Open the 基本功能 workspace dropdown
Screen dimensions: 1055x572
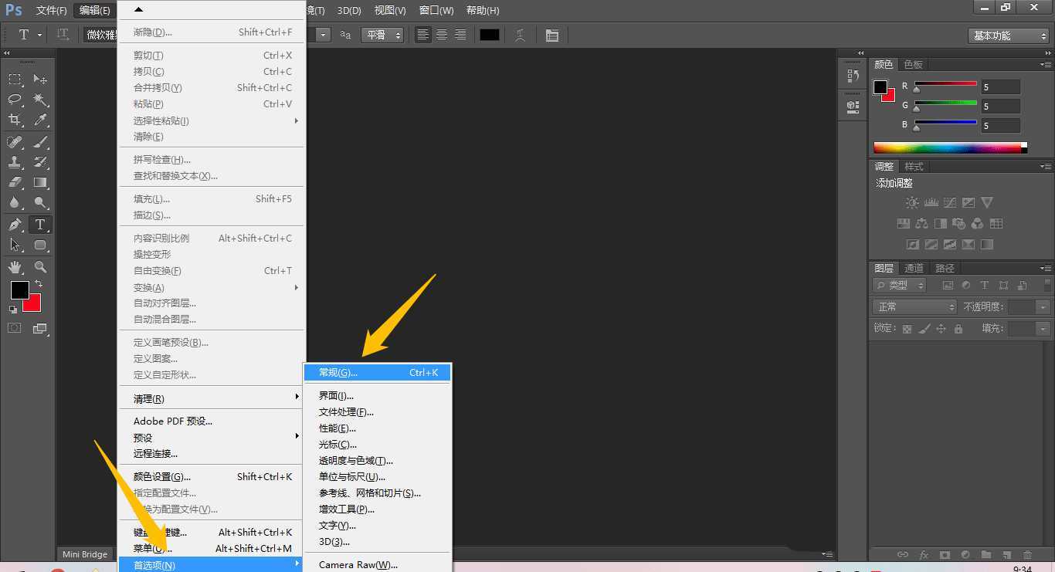click(1008, 36)
